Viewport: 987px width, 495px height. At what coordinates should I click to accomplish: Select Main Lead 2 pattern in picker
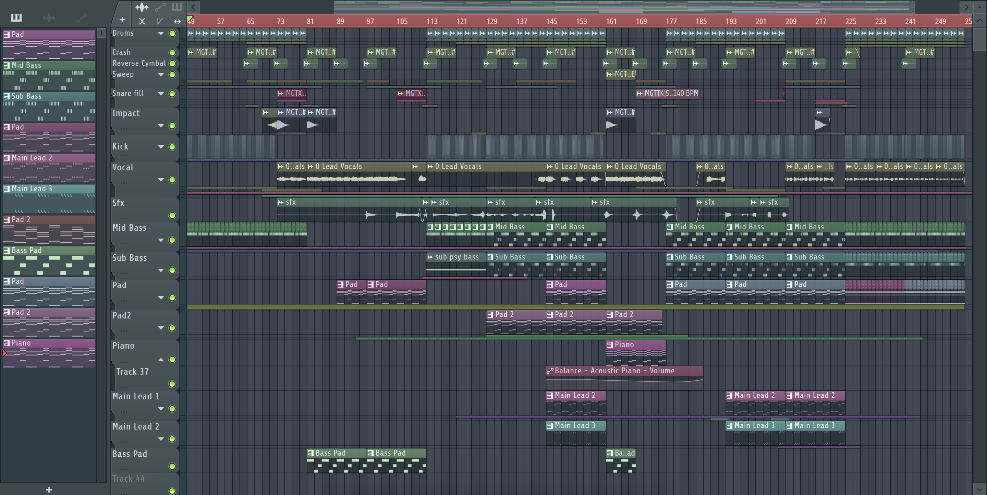click(49, 168)
